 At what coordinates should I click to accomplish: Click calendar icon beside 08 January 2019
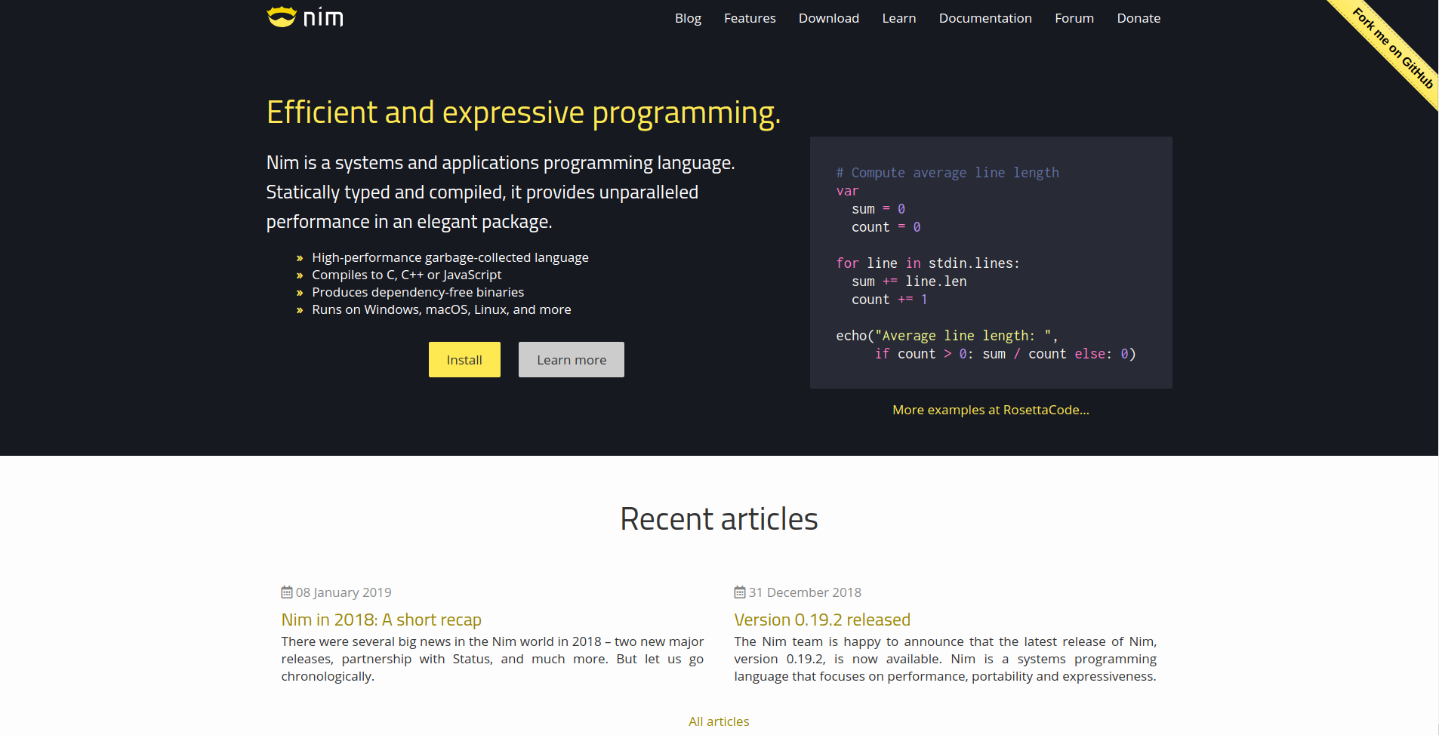point(287,592)
